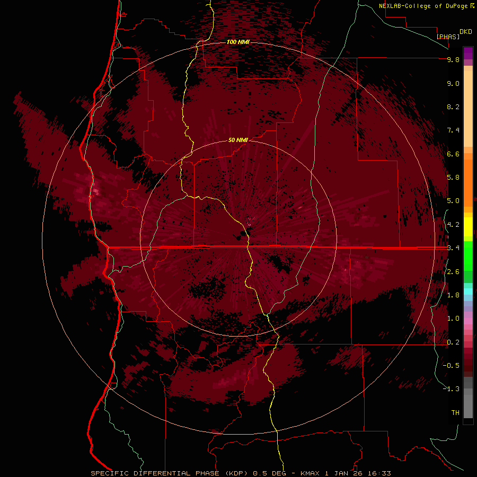
Task: Click the TH label at legend bottom
Action: pyautogui.click(x=455, y=412)
